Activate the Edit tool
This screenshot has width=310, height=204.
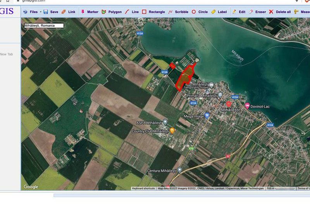coord(239,12)
